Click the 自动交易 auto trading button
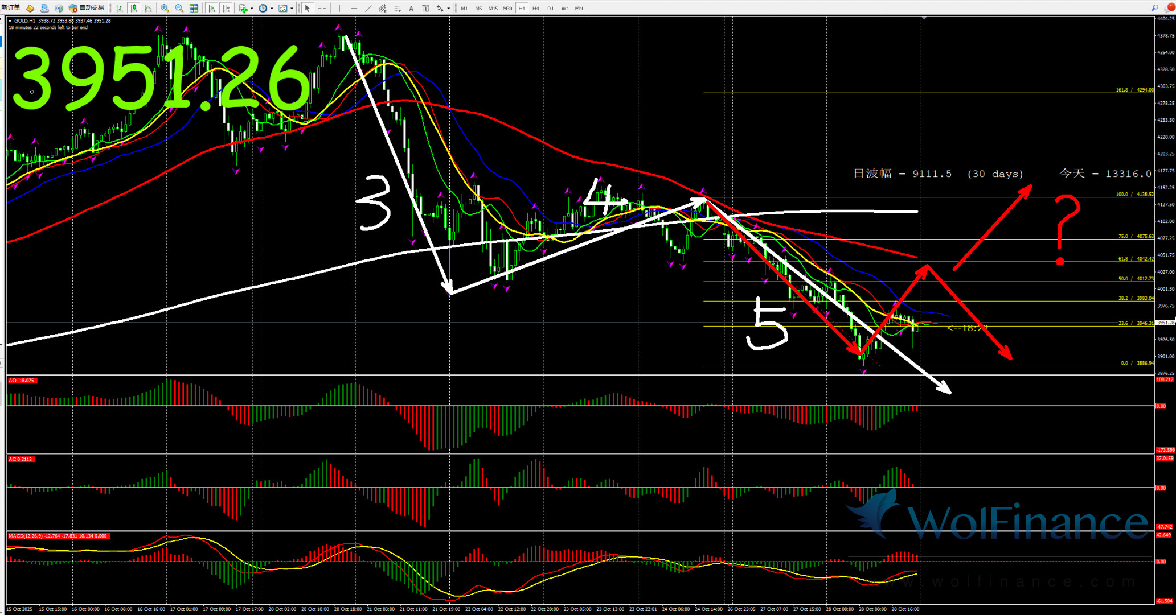 pos(87,8)
